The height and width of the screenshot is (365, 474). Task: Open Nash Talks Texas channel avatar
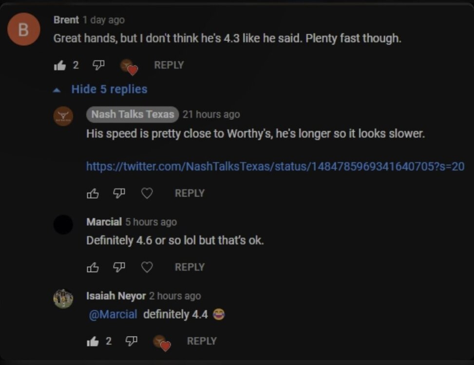pos(63,116)
